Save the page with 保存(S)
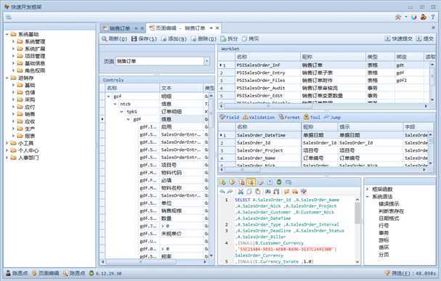441x281 pixels. pos(144,38)
